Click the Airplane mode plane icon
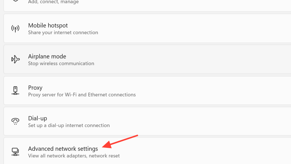 (15, 59)
